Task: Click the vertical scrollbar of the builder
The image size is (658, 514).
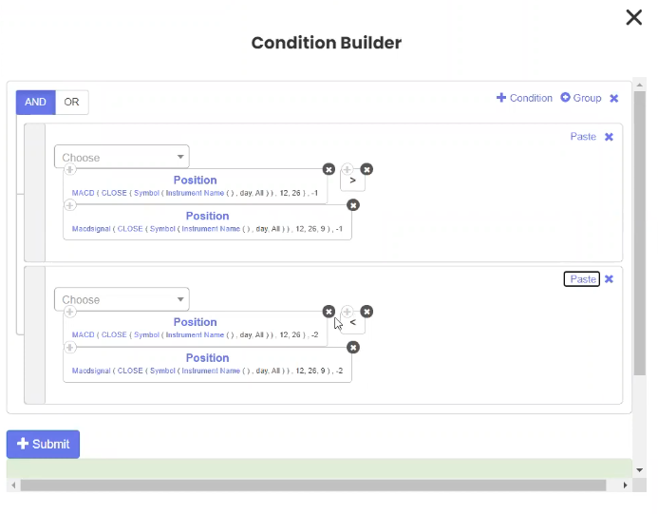Action: pyautogui.click(x=639, y=238)
